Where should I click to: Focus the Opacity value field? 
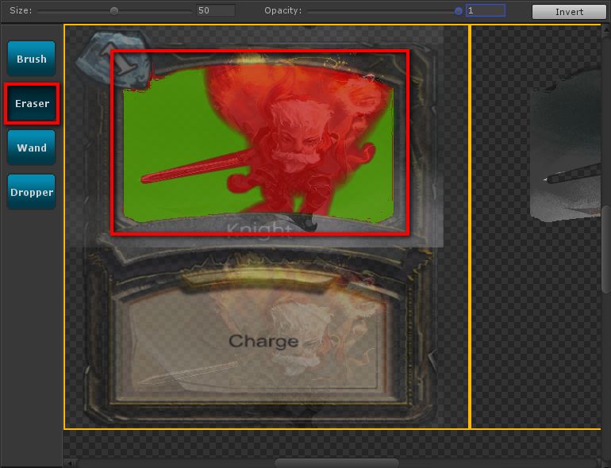click(486, 10)
